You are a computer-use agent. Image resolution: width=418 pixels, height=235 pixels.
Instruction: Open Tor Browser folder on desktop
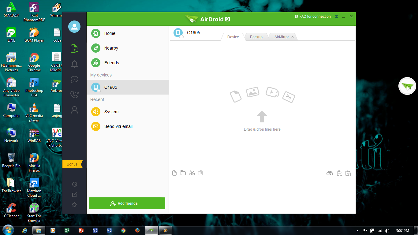(x=11, y=185)
